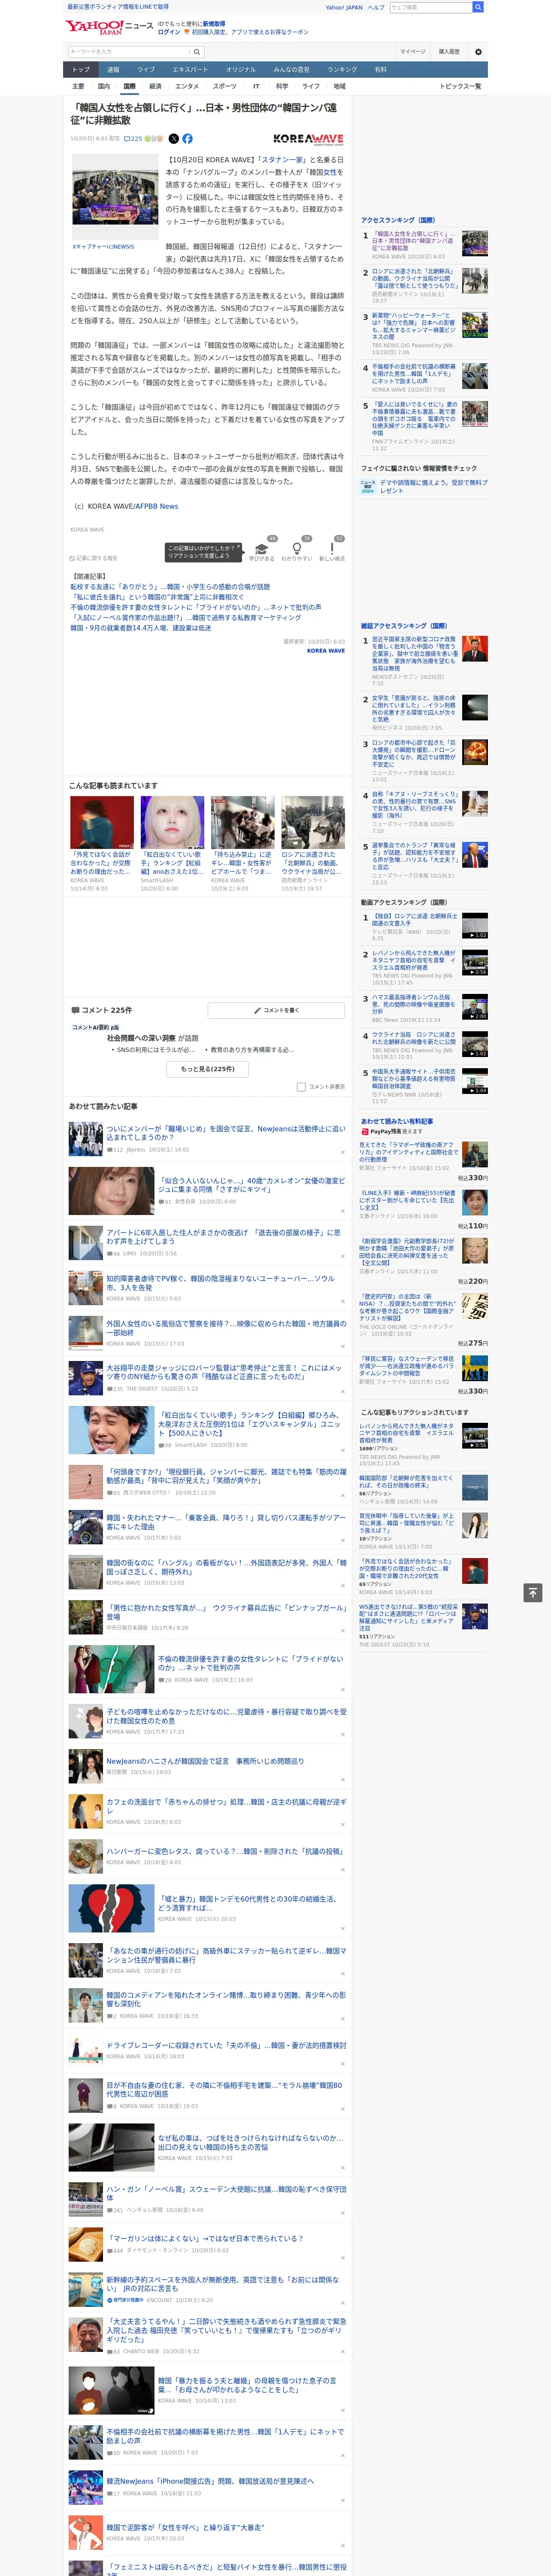The width and height of the screenshot is (551, 2576).
Task: Click the AFPBB News source link
Action: (156, 506)
